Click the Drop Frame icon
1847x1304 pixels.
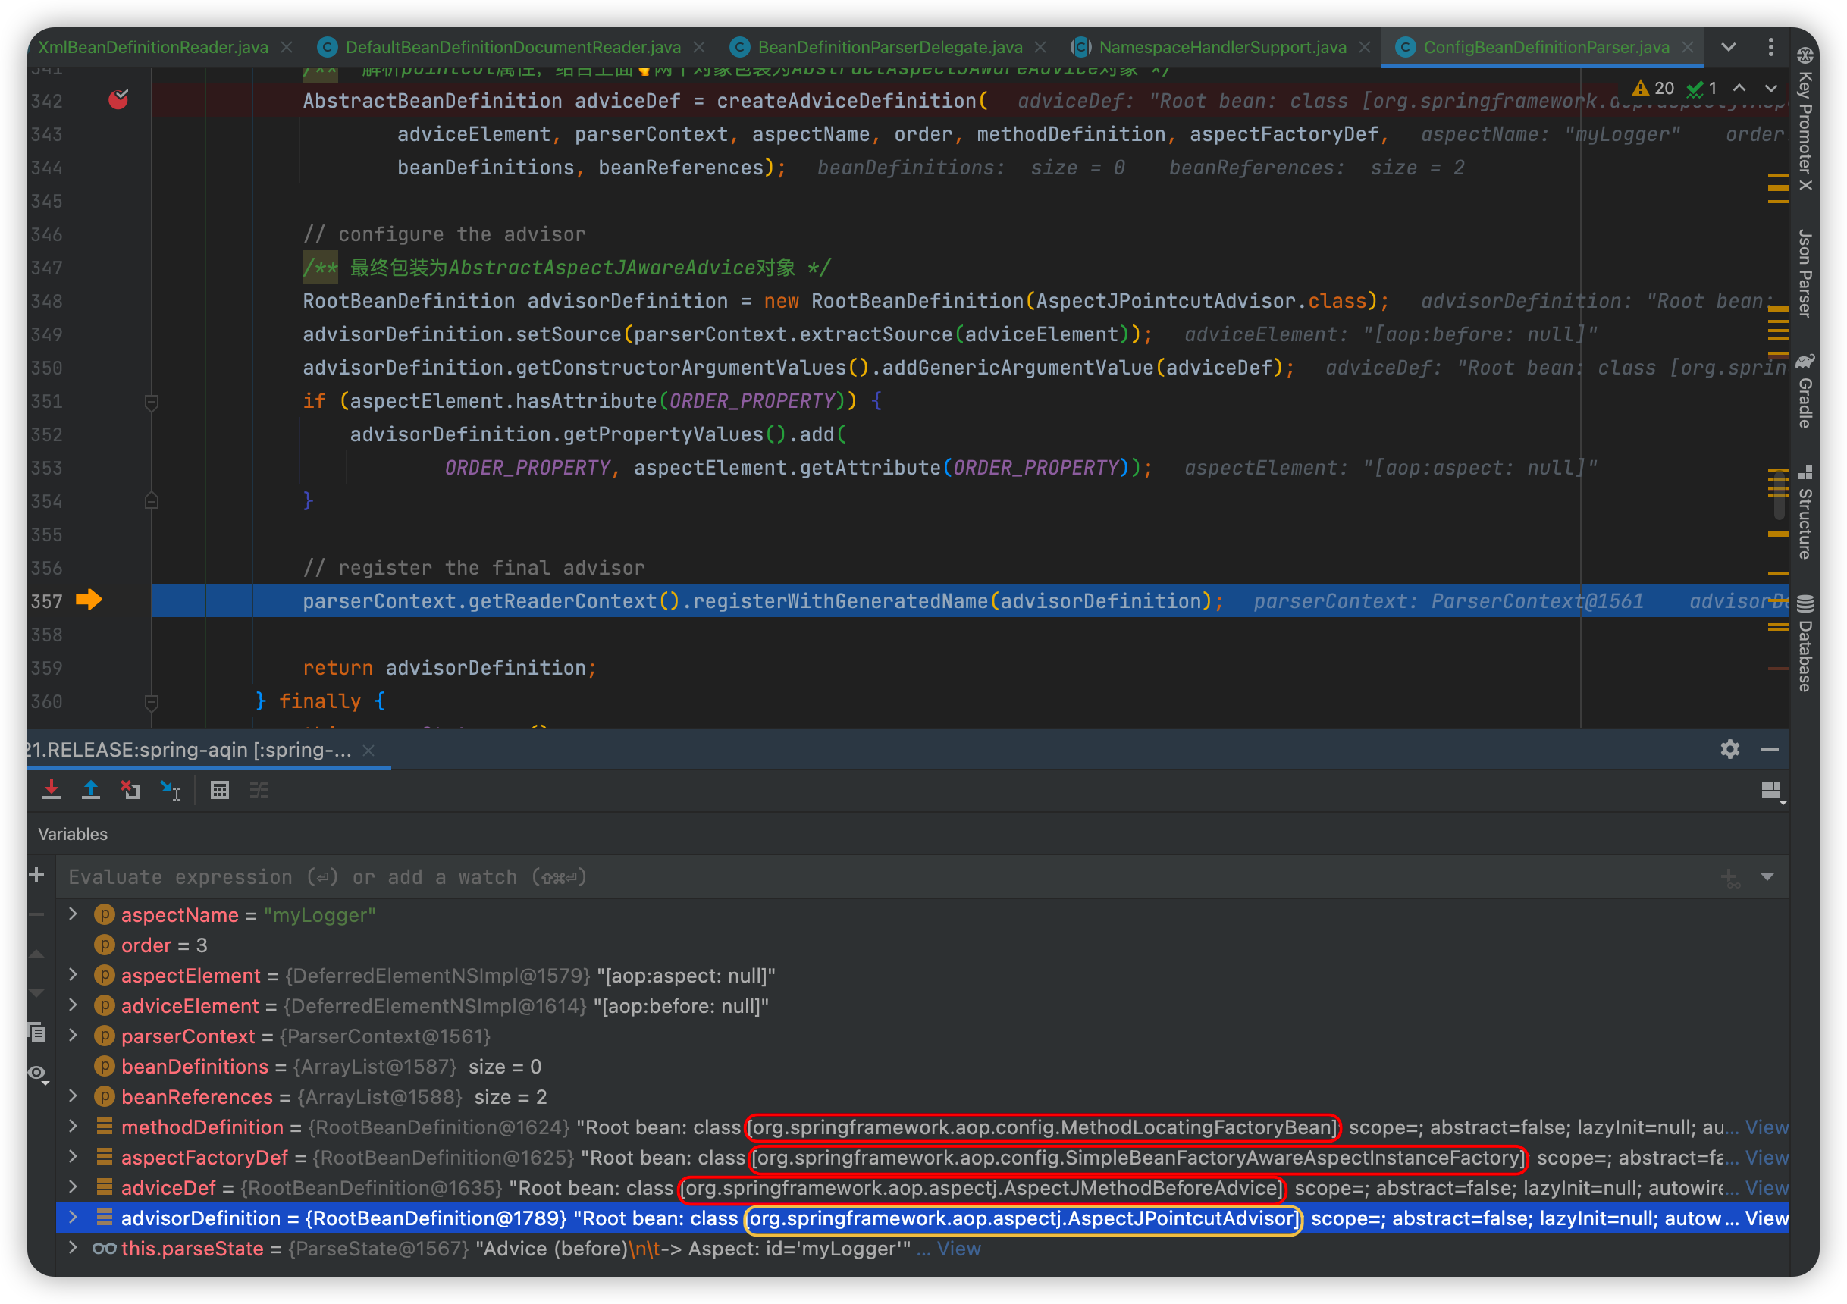(130, 790)
